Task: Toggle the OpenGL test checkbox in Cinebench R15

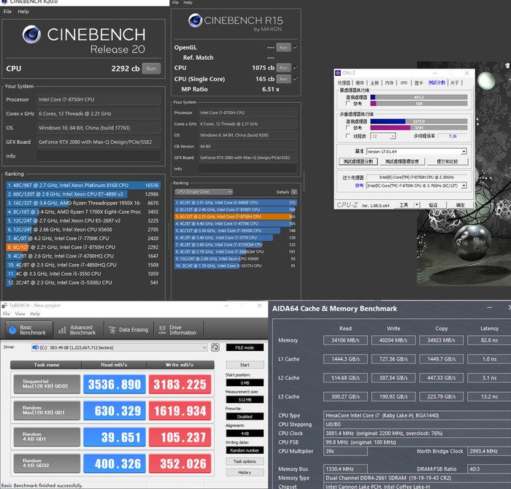Action: tap(295, 47)
